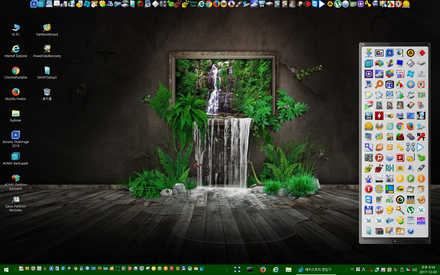Image resolution: width=440 pixels, height=275 pixels.
Task: Switch to 레지스트리 편집기 taskbar window
Action: (316, 269)
